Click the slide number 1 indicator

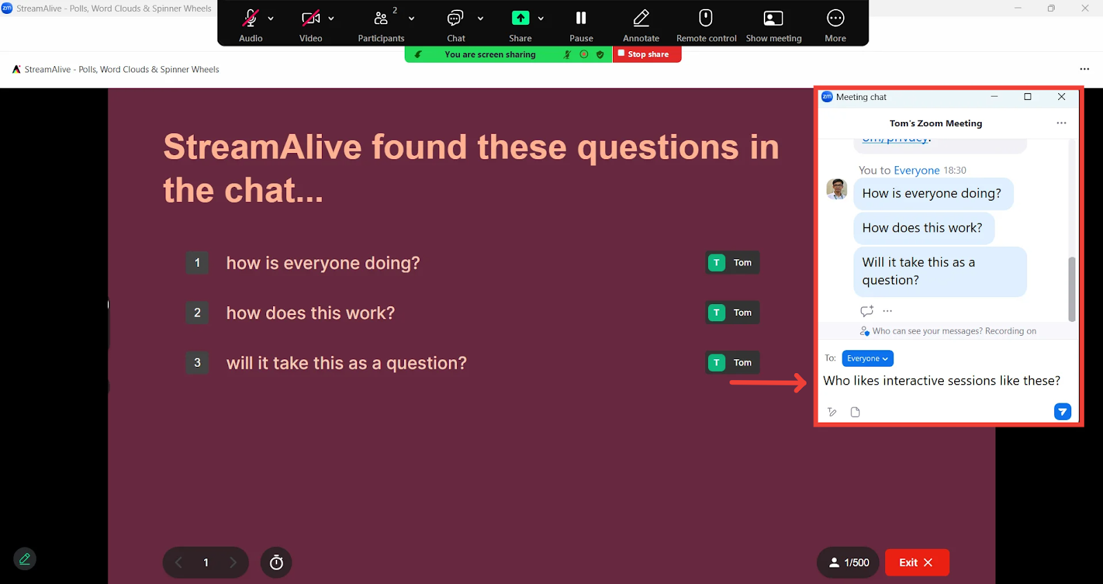[x=205, y=563]
